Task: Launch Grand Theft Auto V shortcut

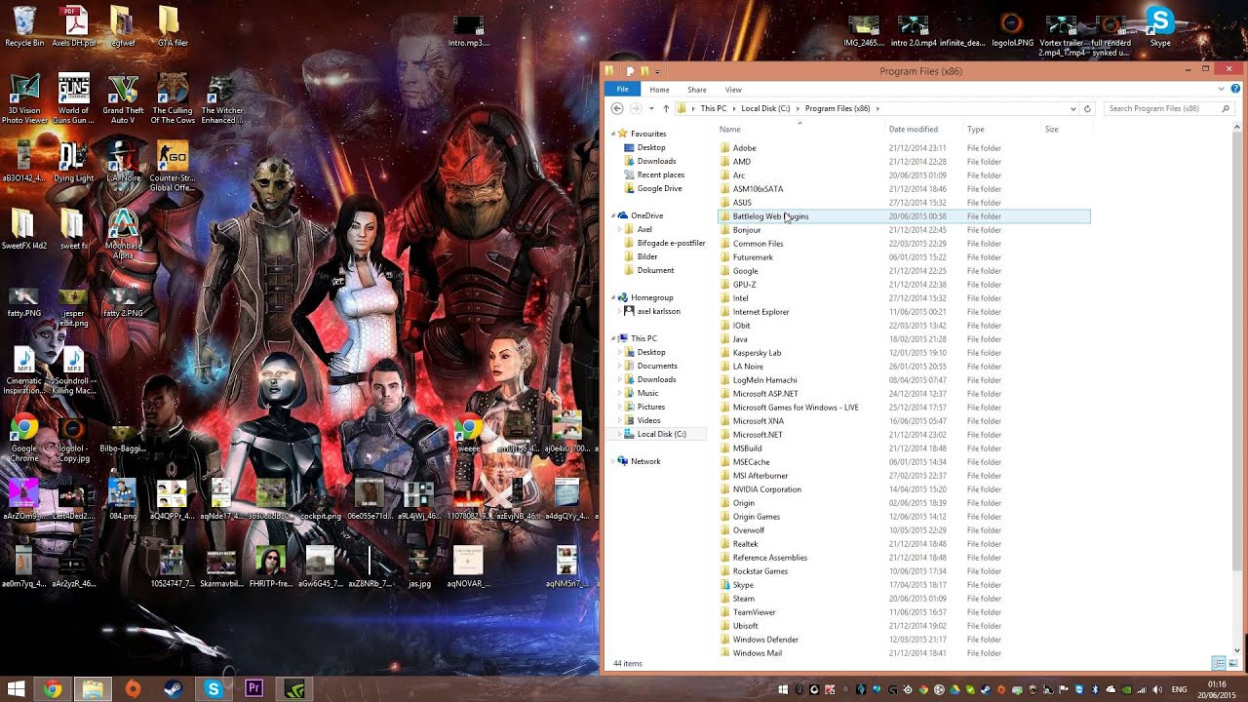Action: (123, 99)
